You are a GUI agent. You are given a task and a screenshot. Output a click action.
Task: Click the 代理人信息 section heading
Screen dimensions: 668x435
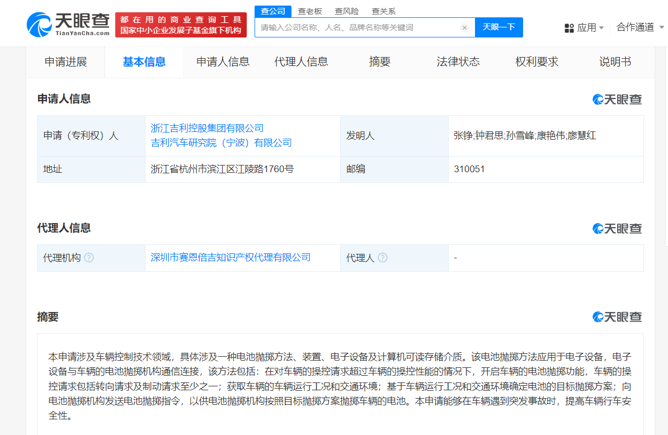click(x=64, y=228)
